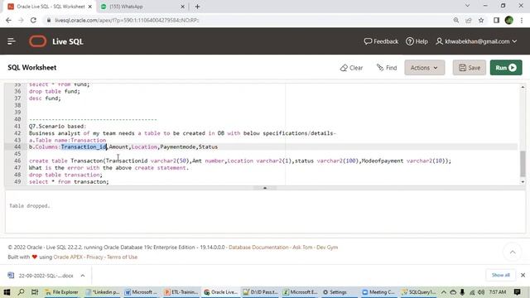
Task: Click the editor scroll up arrow
Action: (523, 87)
